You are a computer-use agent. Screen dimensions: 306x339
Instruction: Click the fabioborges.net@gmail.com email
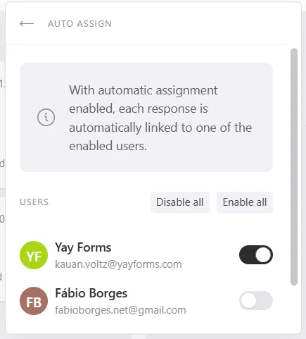120,310
